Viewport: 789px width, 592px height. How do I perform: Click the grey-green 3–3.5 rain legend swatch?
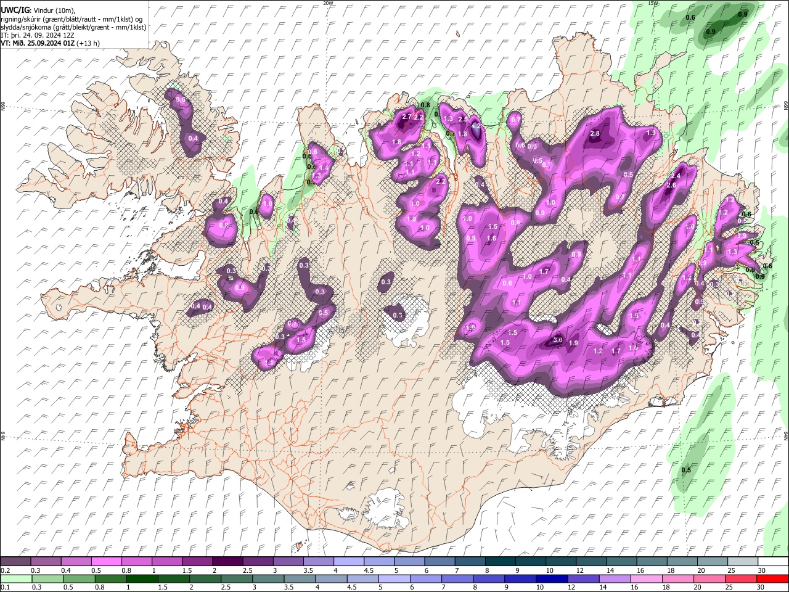click(x=269, y=578)
